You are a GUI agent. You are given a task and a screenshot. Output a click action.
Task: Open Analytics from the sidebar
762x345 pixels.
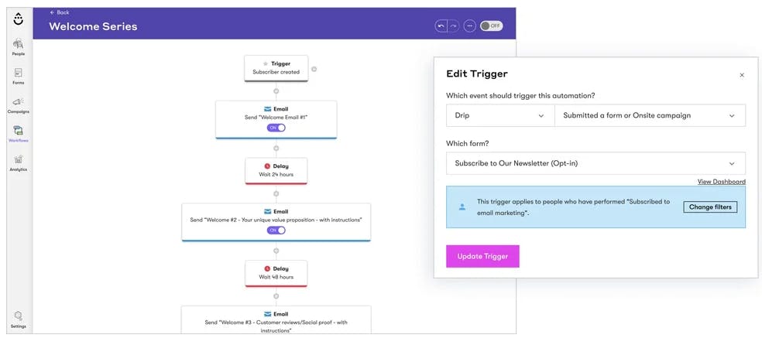(x=19, y=163)
